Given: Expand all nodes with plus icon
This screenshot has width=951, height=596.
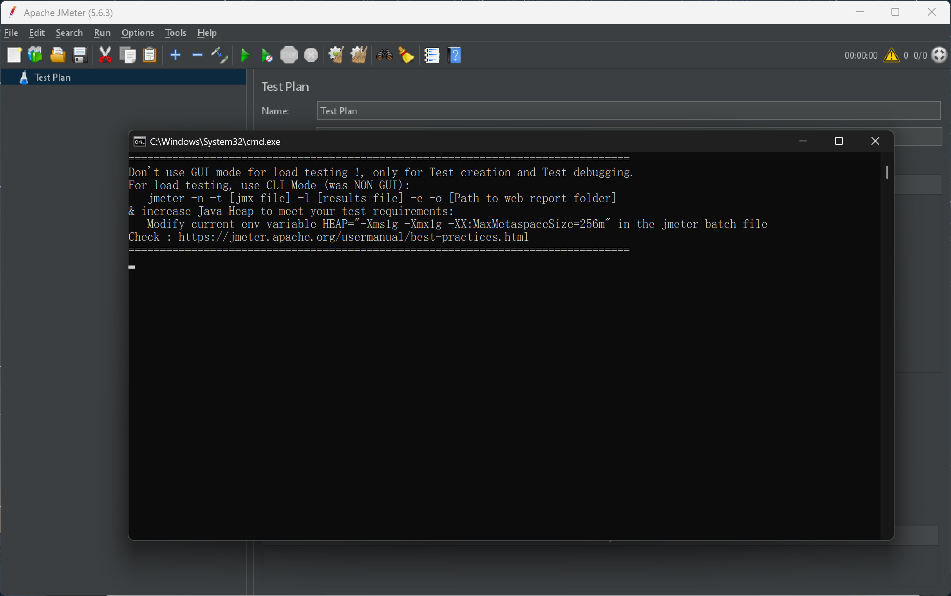Looking at the screenshot, I should click(175, 55).
